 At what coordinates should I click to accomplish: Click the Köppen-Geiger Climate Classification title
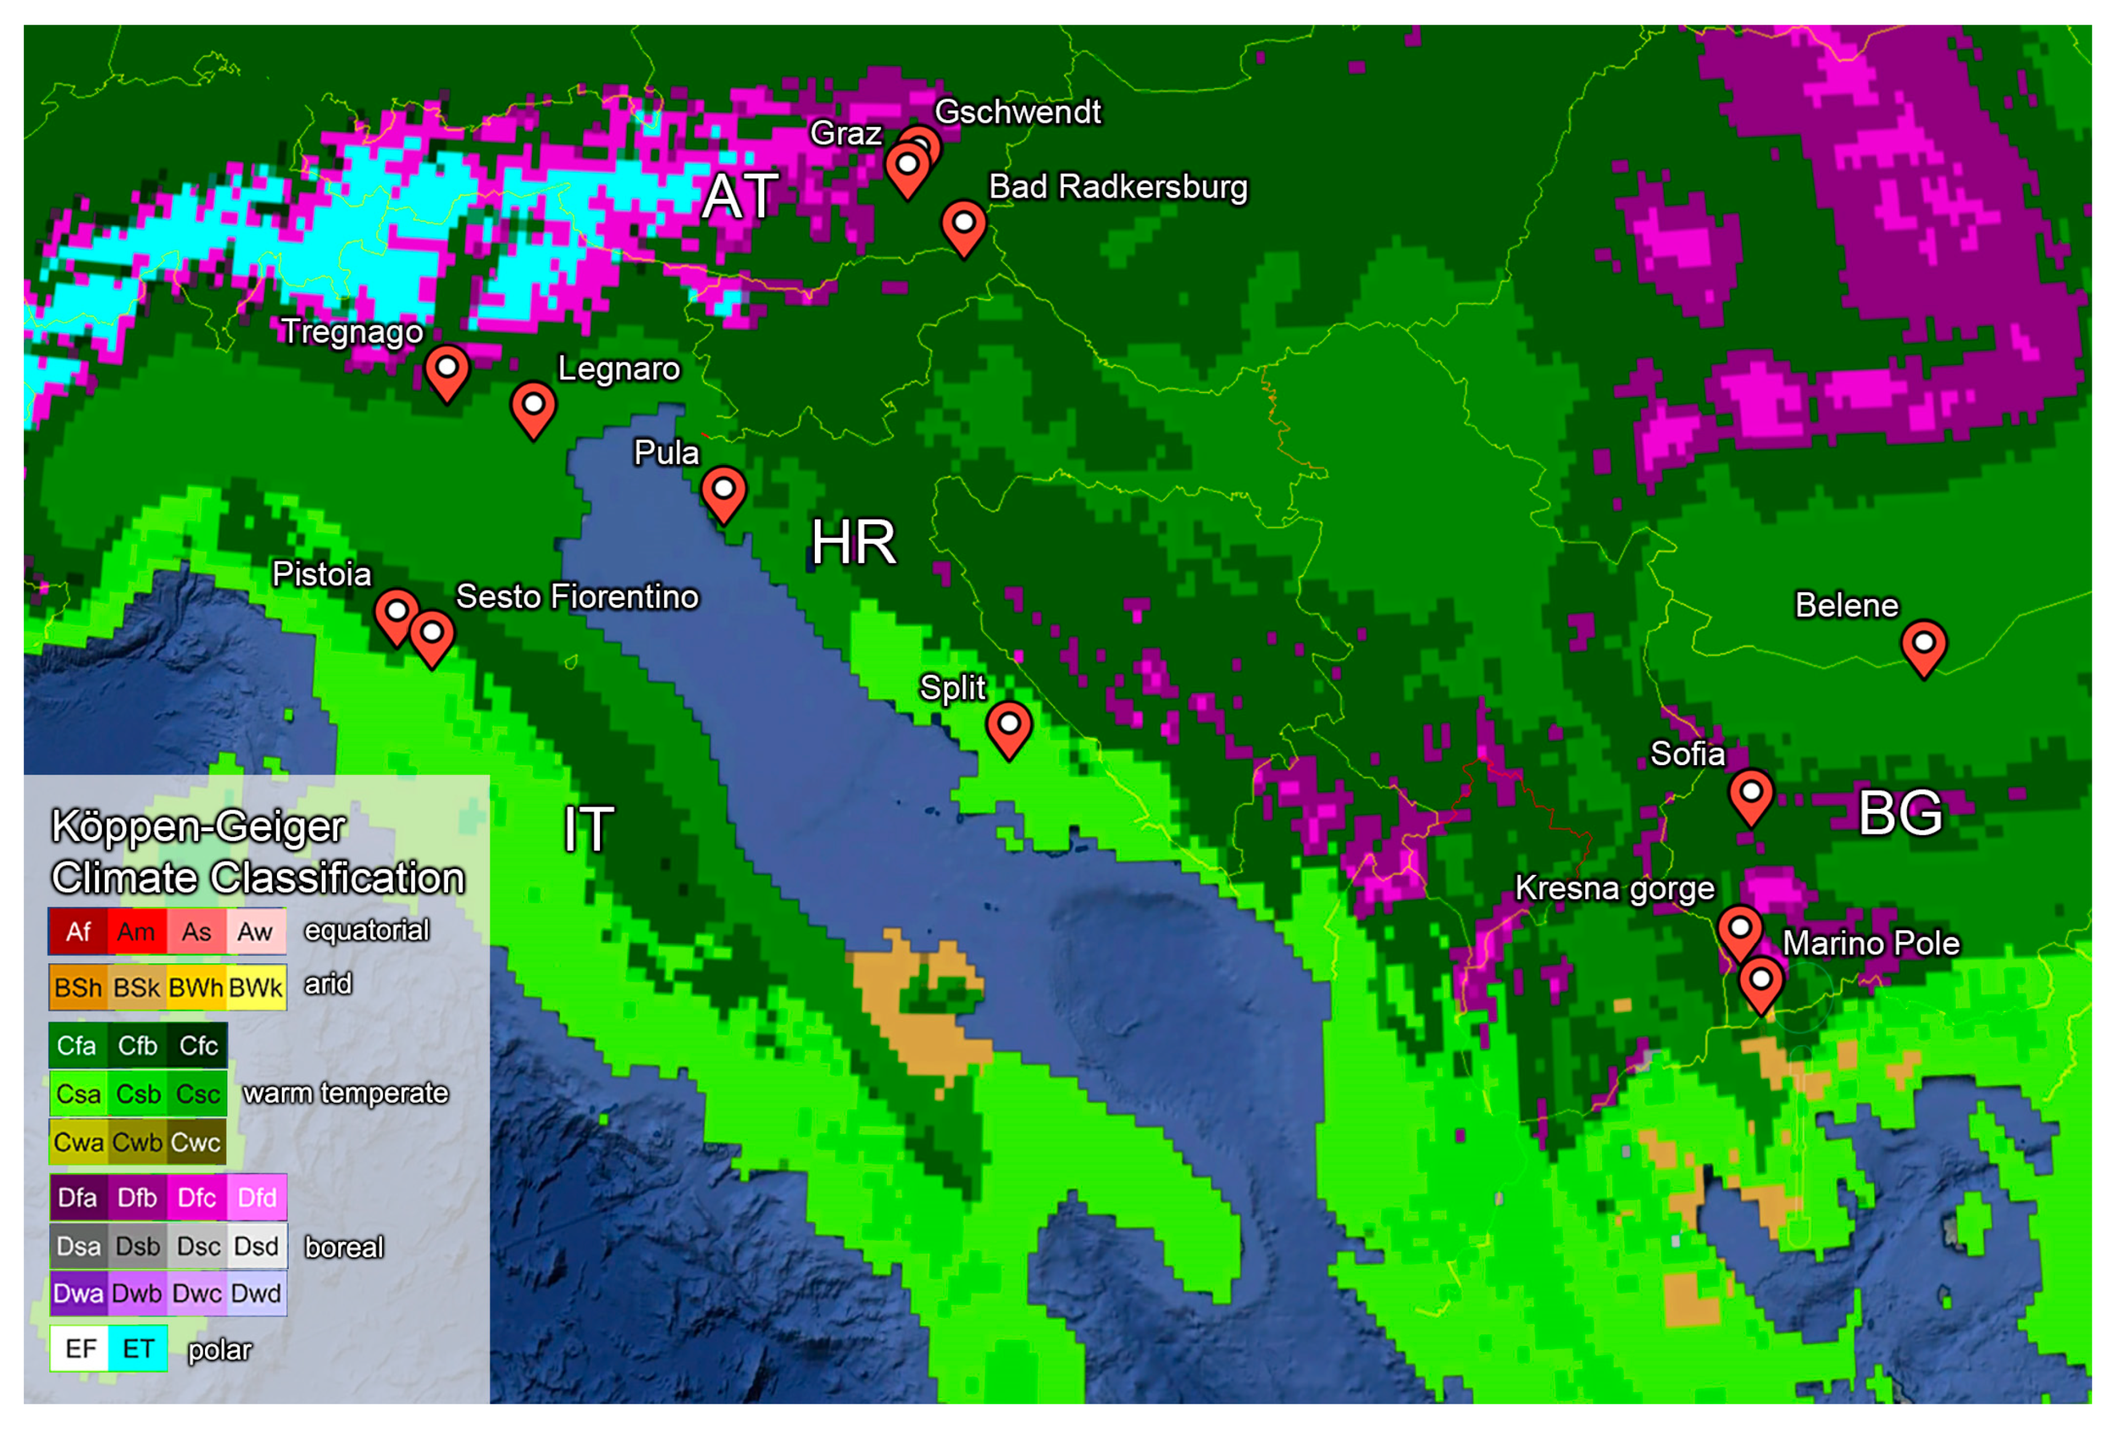click(257, 851)
